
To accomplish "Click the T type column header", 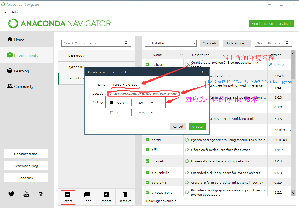I will [187, 55].
